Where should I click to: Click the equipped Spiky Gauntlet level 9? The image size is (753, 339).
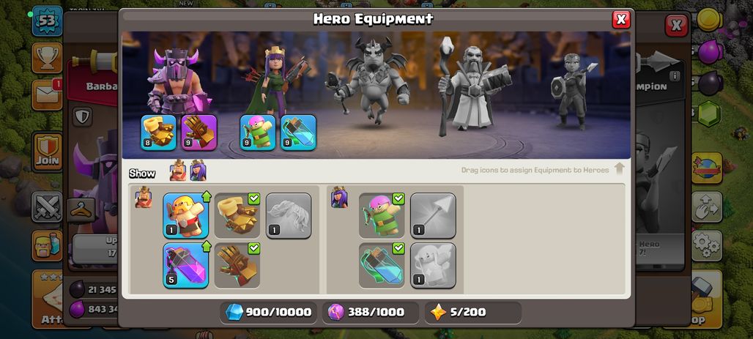point(199,133)
